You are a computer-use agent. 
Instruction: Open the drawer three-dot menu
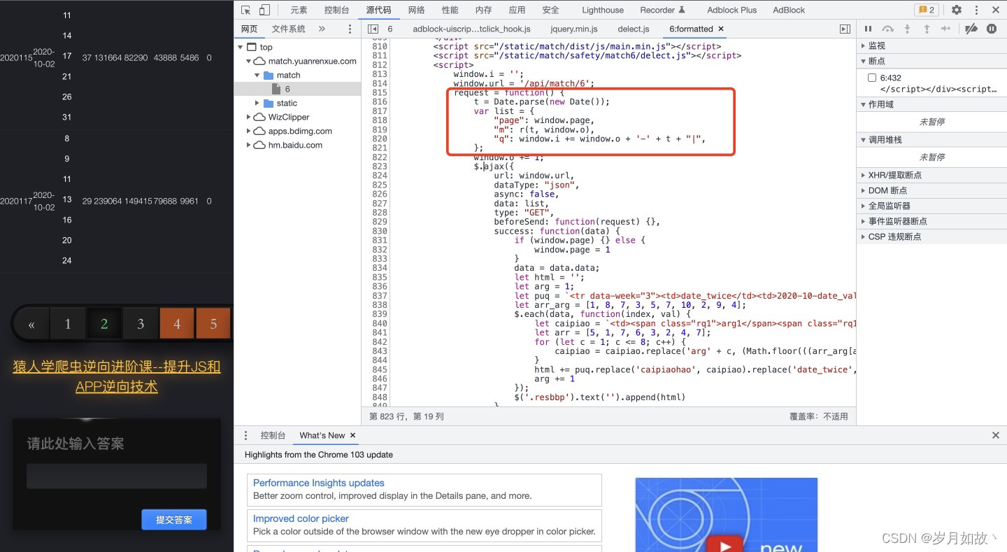click(x=245, y=435)
